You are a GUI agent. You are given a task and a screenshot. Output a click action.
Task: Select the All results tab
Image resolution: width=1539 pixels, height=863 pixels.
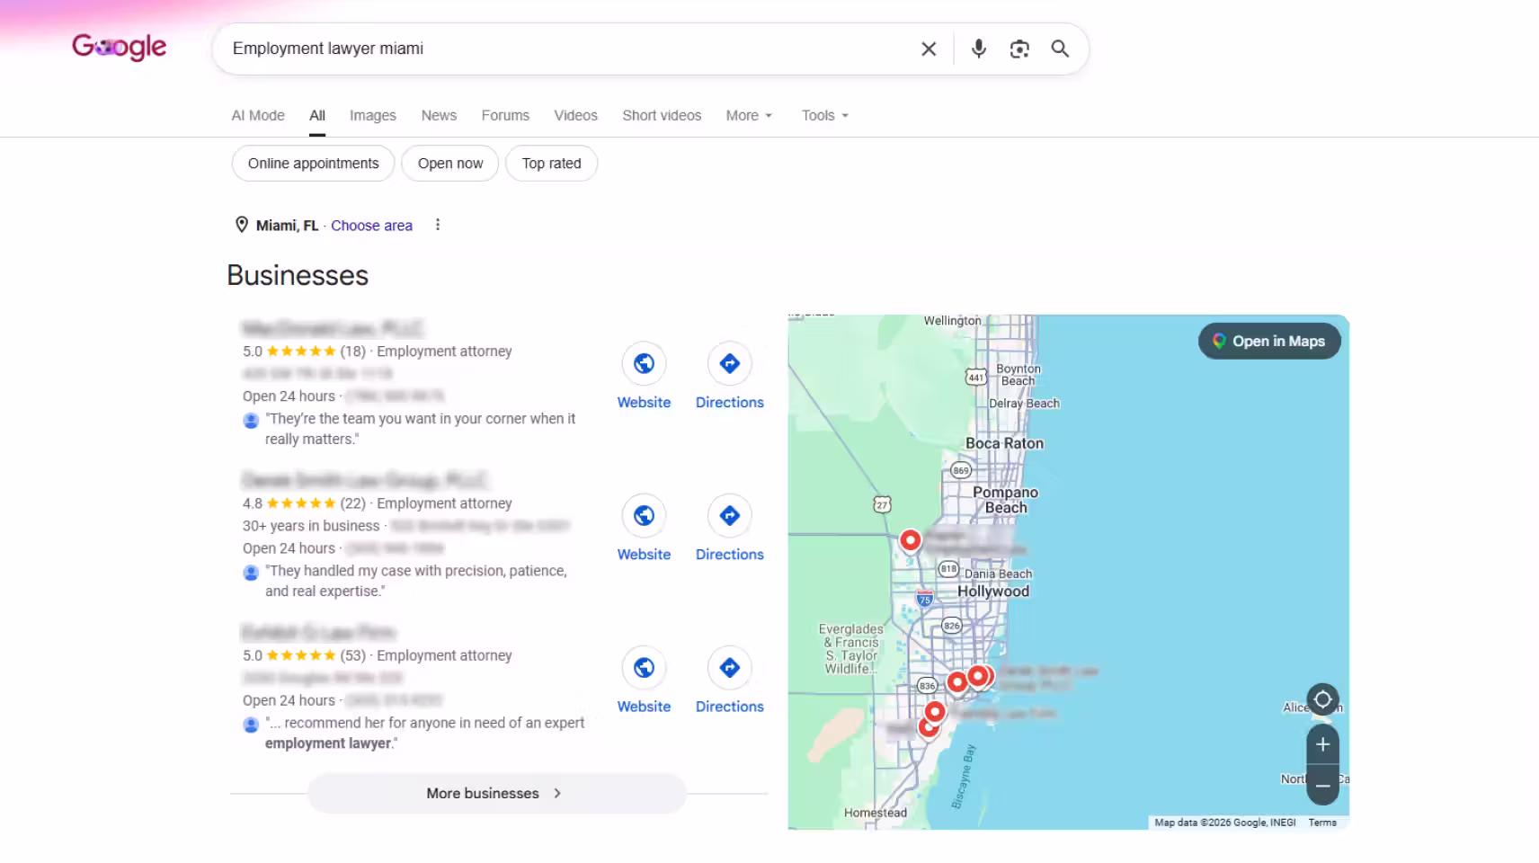[x=317, y=115]
